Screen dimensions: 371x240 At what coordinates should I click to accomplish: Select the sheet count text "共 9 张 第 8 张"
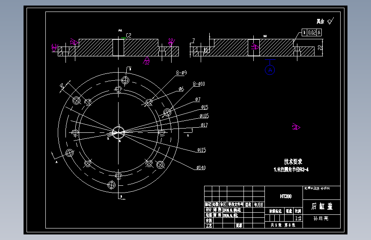point(283,225)
